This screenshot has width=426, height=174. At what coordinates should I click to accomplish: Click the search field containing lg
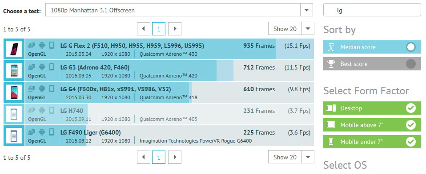(372, 11)
